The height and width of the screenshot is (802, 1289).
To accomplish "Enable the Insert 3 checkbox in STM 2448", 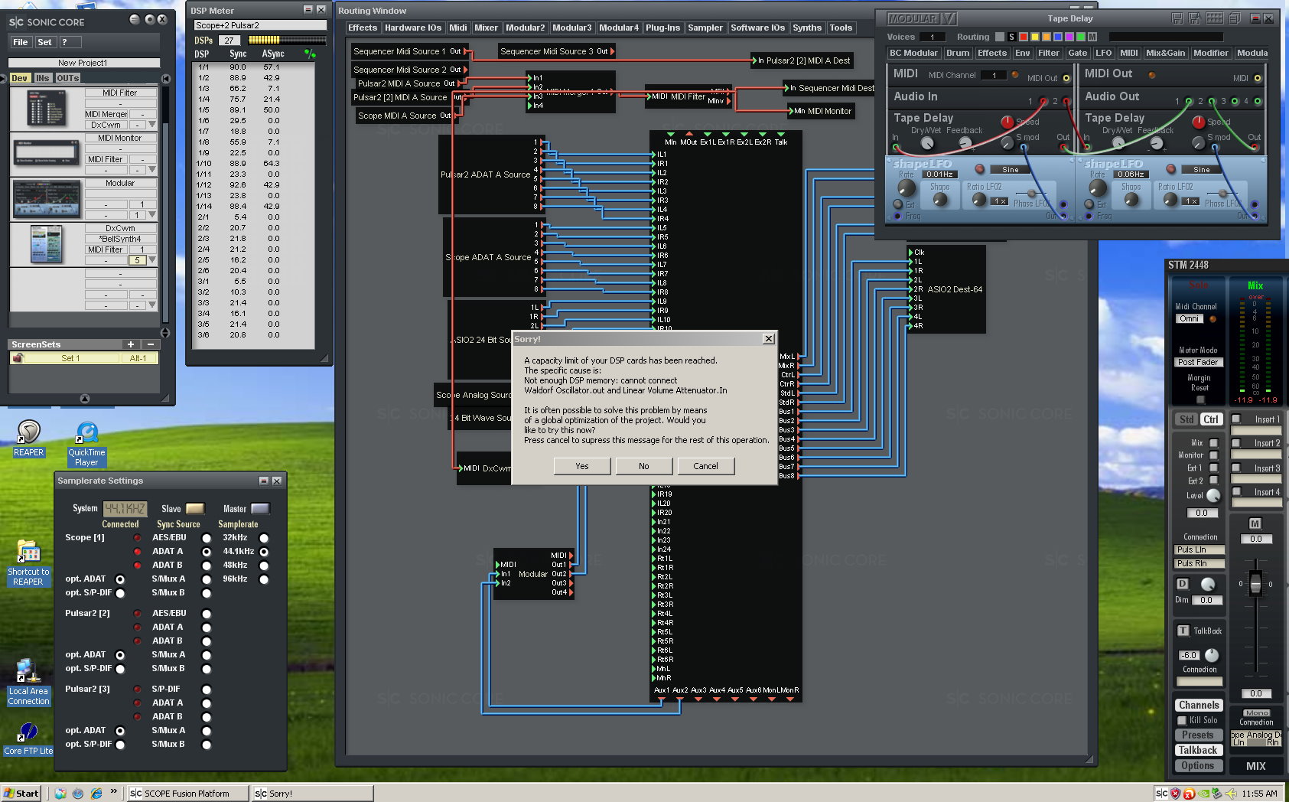I will 1235,467.
